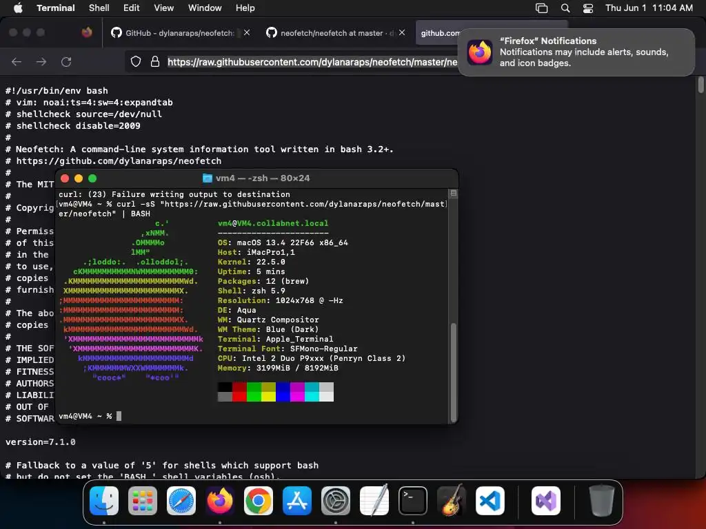Open Visual Studio from the Dock
706x529 pixels.
tap(546, 501)
